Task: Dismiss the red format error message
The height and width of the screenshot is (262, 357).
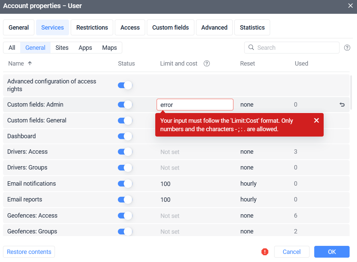Action: (316, 120)
